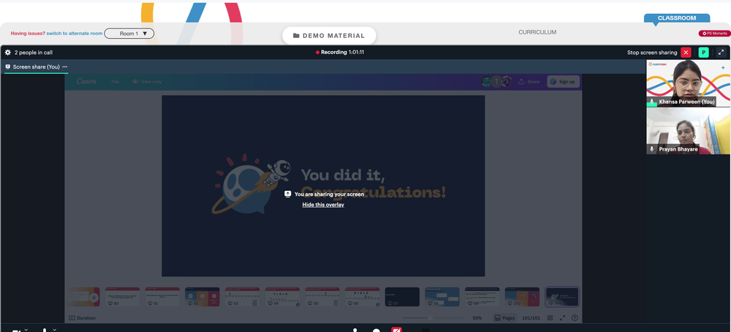Screen dimensions: 731x332
Task: Select slide thumbnail 95
Action: pyautogui.click(x=322, y=297)
